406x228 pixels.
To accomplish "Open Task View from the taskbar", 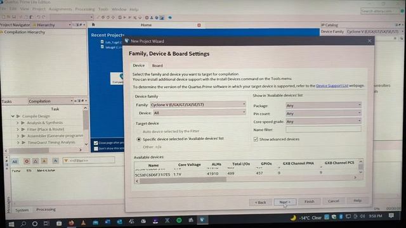I will pyautogui.click(x=46, y=224).
